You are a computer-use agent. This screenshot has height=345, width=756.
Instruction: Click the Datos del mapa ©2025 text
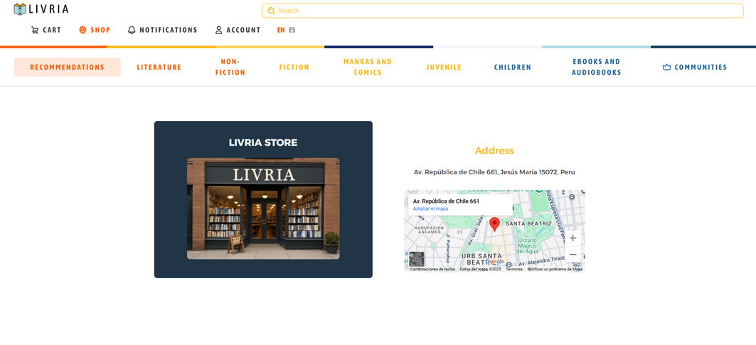(480, 270)
